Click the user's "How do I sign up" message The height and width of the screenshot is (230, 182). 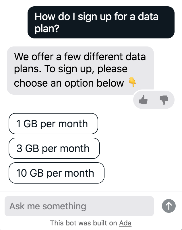pyautogui.click(x=101, y=22)
